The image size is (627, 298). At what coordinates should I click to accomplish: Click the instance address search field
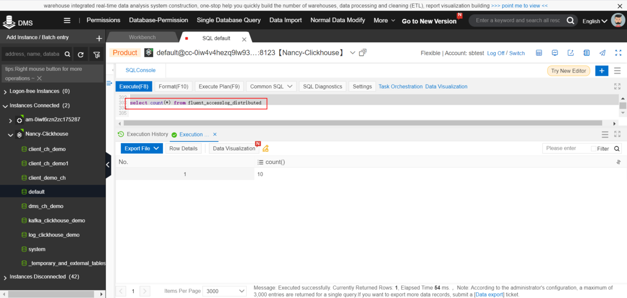pyautogui.click(x=32, y=54)
